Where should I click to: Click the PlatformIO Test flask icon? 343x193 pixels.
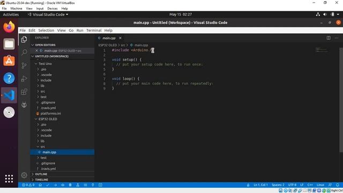point(78,185)
